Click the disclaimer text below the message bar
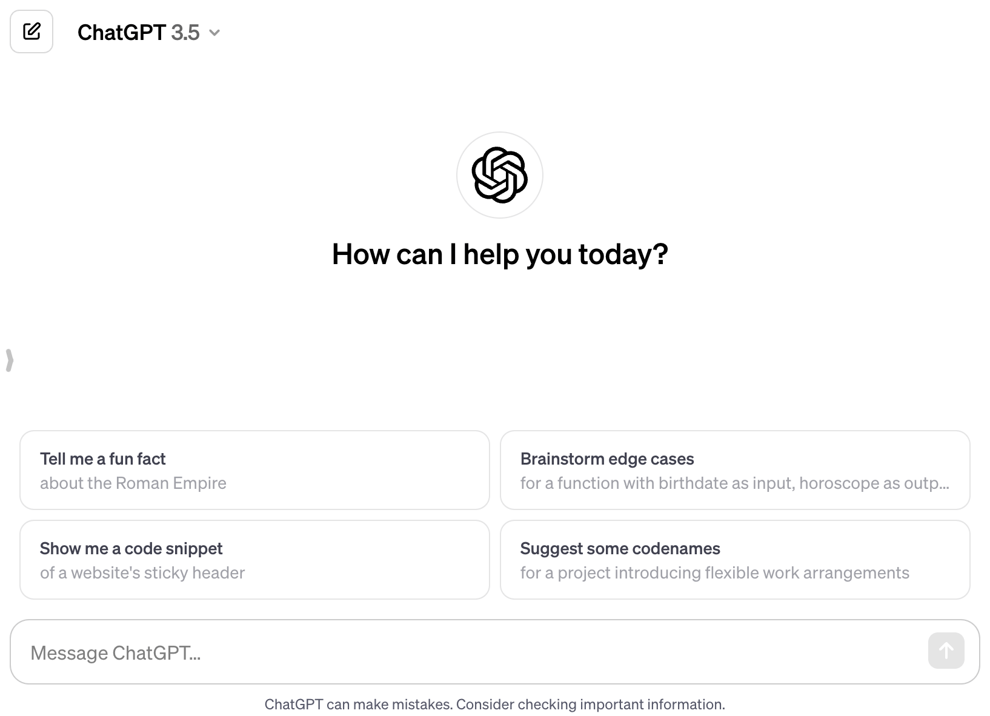Screen dimensions: 990x716 click(x=494, y=704)
